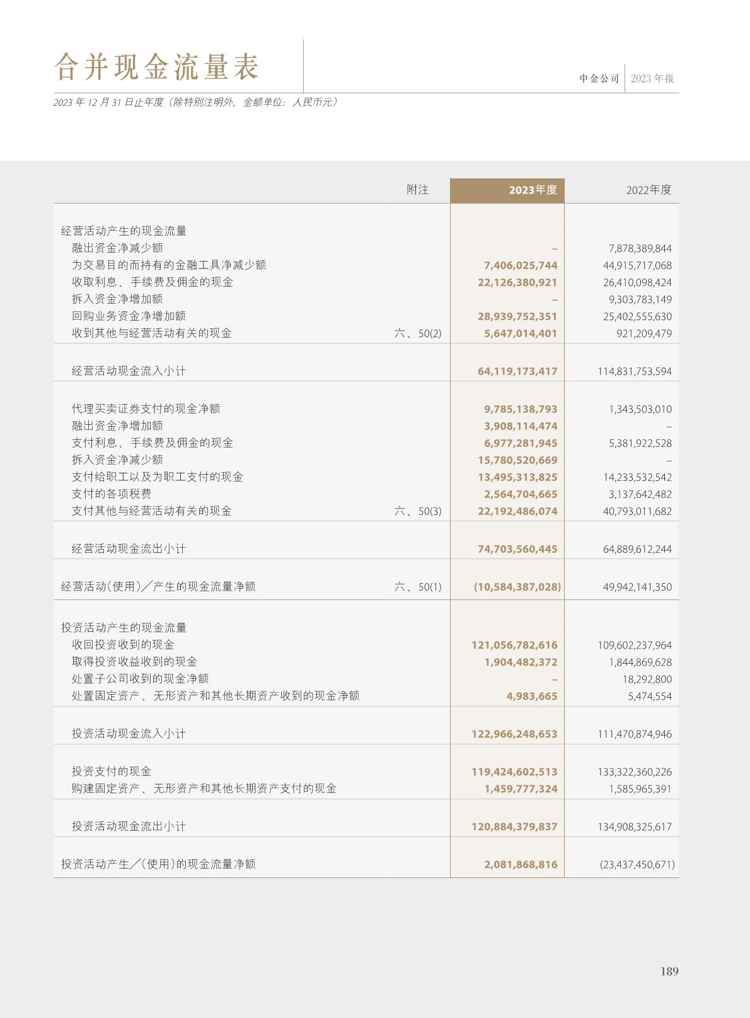Screen dimensions: 750x1018
Task: Select the 经营活动现金流出小计 row label
Action: click(x=129, y=549)
